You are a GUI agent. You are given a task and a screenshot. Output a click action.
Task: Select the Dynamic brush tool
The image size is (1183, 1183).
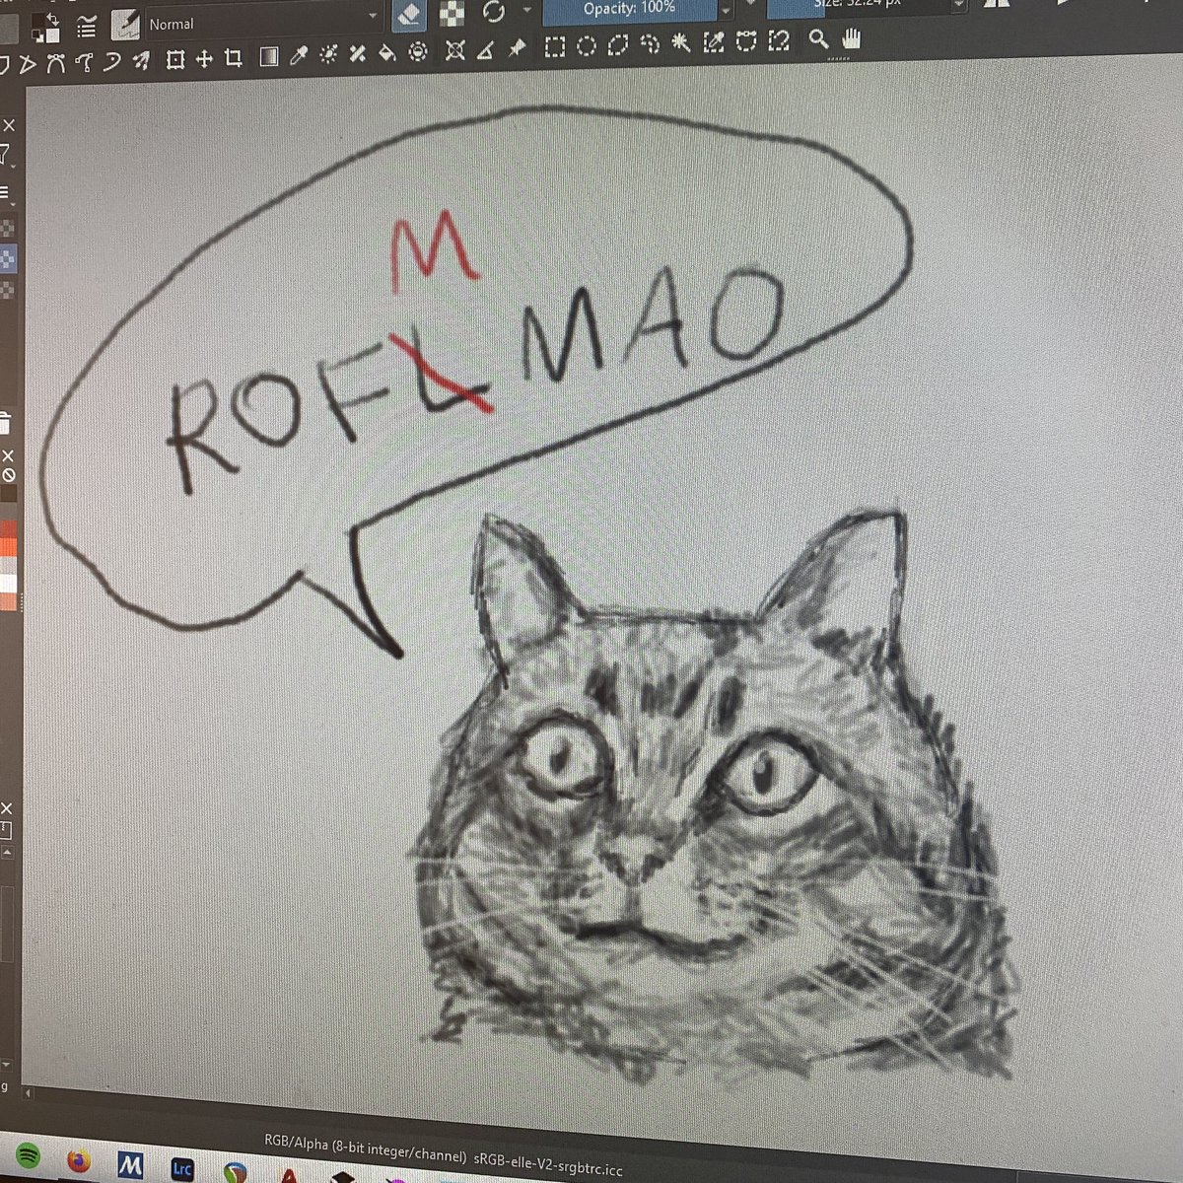(113, 61)
